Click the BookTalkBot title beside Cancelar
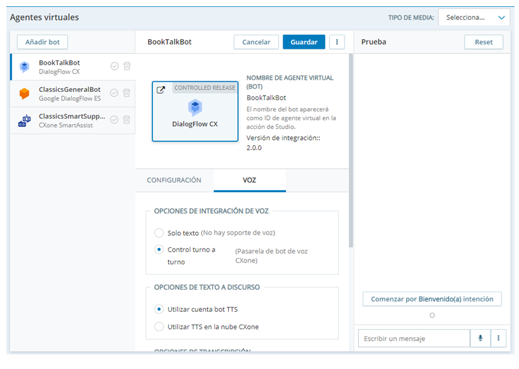The width and height of the screenshot is (519, 369). click(x=170, y=42)
